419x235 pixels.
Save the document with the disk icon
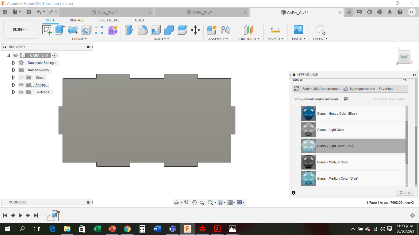click(x=29, y=12)
